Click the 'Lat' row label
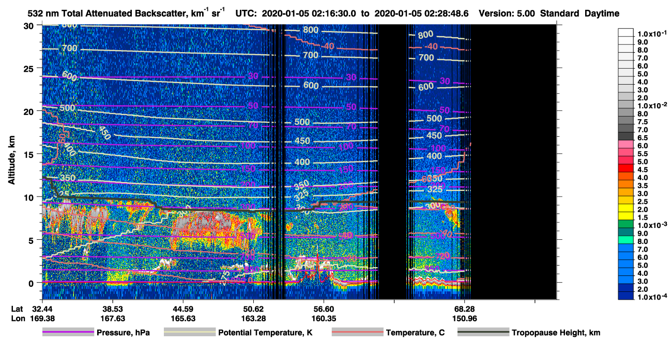Viewport: 672px width, 344px height. click(17, 308)
